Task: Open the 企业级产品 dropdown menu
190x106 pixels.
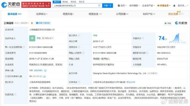Action: [148, 6]
